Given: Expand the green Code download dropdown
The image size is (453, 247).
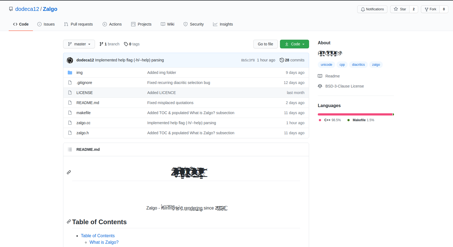Looking at the screenshot, I should [x=294, y=44].
